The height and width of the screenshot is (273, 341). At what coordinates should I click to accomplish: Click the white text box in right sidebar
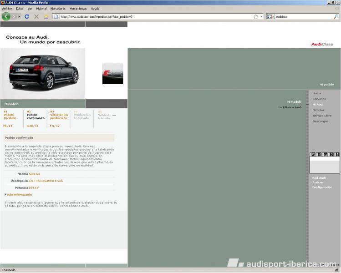pos(325,165)
